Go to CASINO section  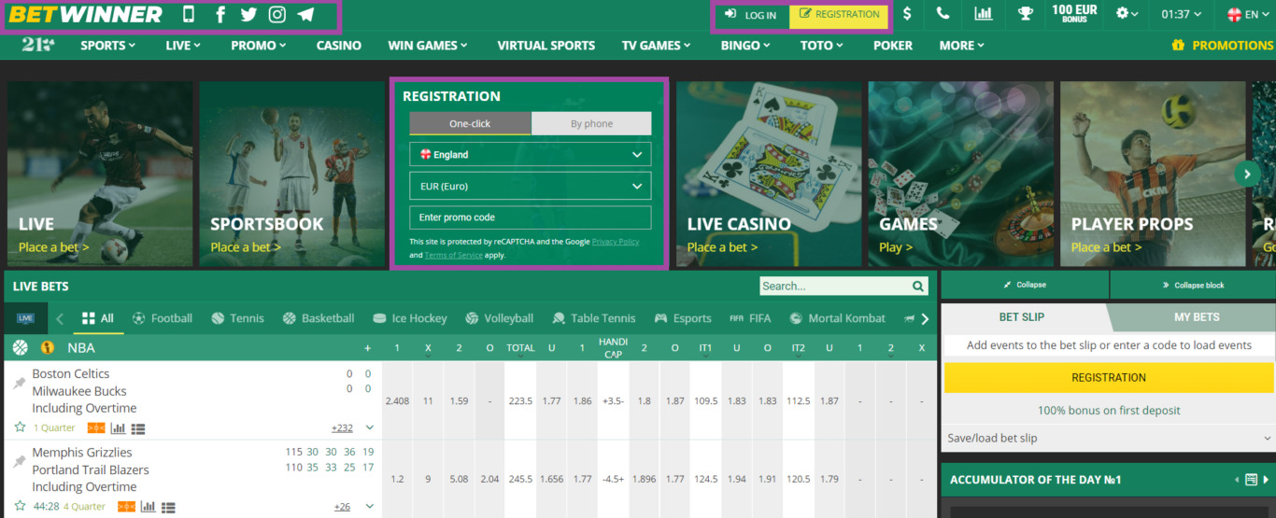pos(338,45)
